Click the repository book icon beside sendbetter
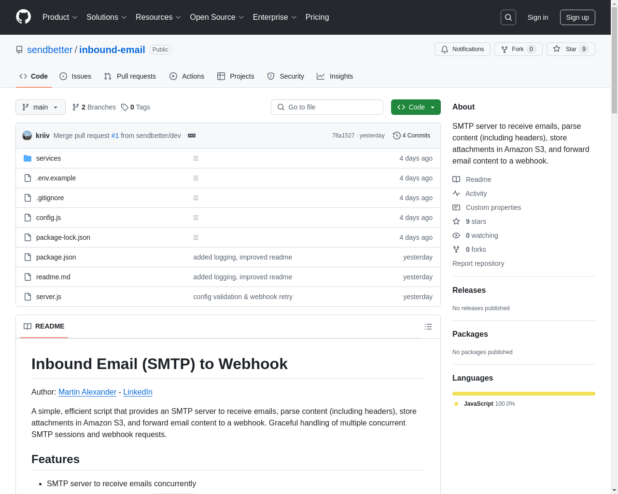Screen dimensions: 618x494 (19, 50)
